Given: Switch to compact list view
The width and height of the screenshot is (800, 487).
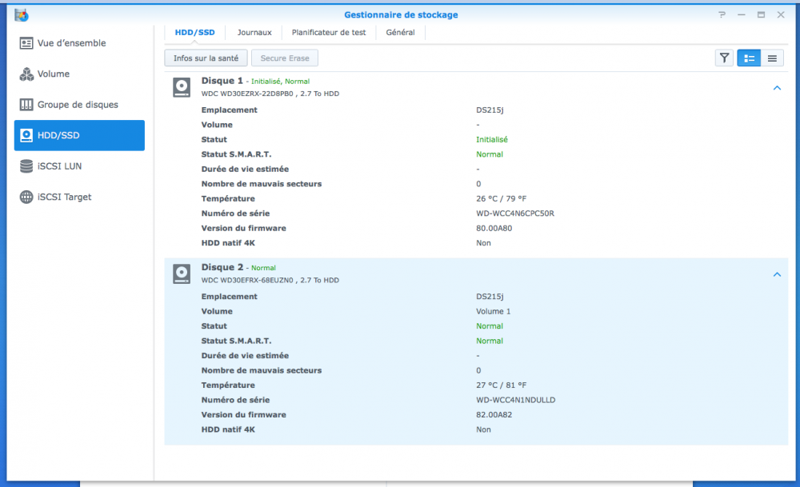Looking at the screenshot, I should coord(772,58).
